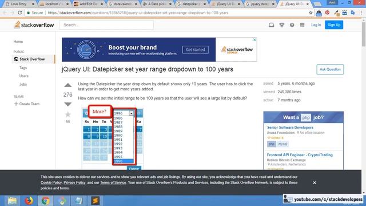
Task: Select Stack Overflow in sidebar
Action: pyautogui.click(x=32, y=59)
